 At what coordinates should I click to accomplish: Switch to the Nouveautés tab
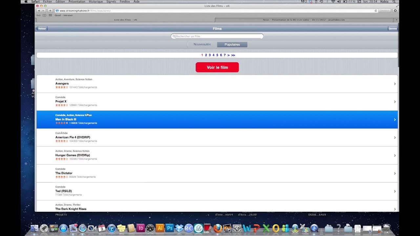point(202,44)
